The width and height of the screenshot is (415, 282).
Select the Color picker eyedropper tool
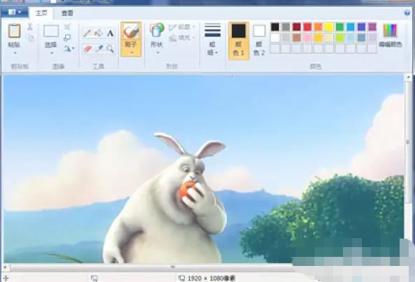coord(99,49)
